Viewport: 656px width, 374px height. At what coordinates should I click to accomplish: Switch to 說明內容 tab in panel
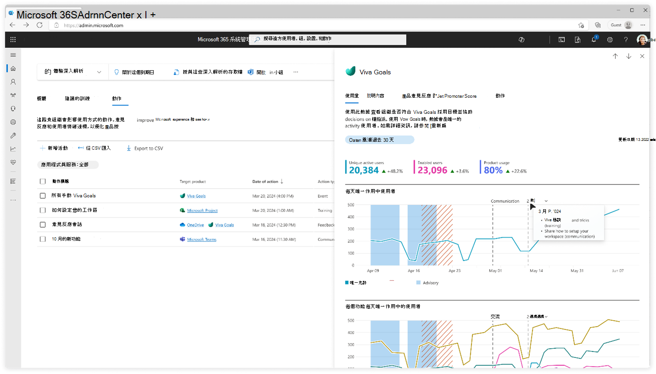376,96
